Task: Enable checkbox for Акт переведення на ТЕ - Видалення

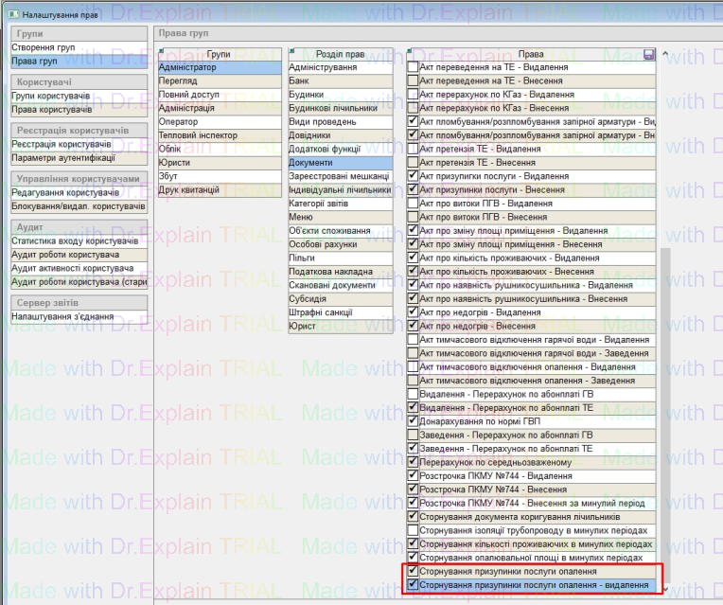Action: [412, 68]
